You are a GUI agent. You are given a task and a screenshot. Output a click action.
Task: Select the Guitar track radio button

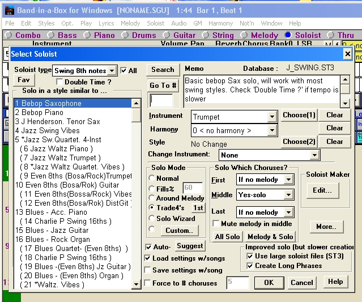pos(166,35)
